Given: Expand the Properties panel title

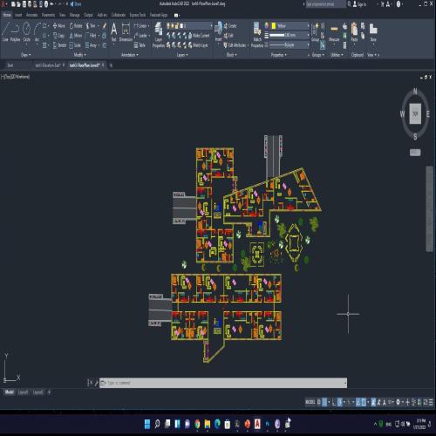Looking at the screenshot, I should click(278, 55).
